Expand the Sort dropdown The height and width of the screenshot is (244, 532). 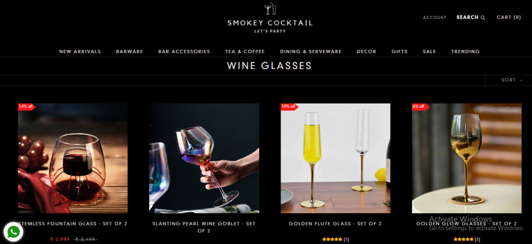[512, 80]
